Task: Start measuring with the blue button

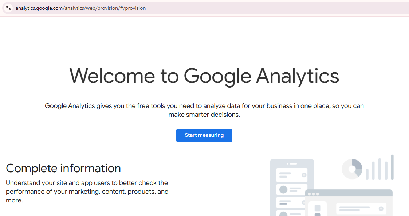Action: coord(204,135)
